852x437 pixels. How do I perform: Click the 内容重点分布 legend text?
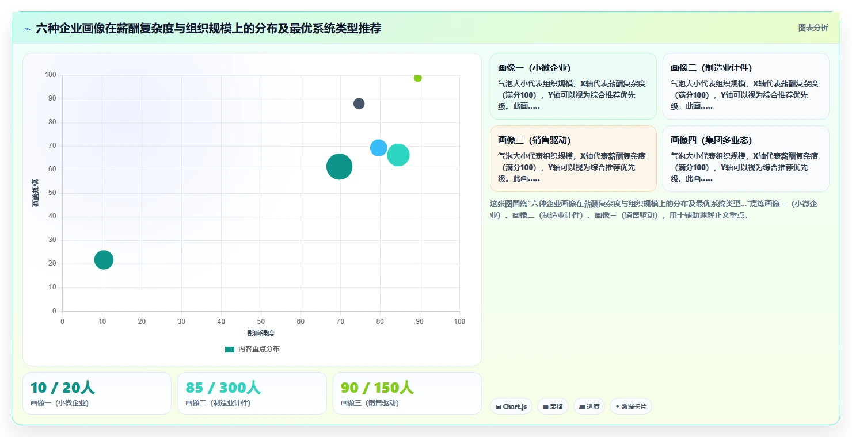(x=259, y=349)
